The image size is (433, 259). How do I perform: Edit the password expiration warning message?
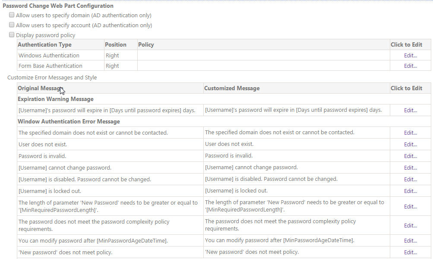coord(410,110)
